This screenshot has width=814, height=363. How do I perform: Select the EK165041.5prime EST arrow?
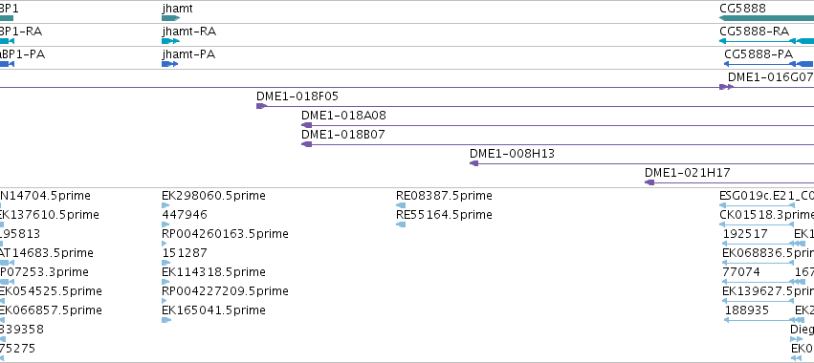[x=166, y=320]
